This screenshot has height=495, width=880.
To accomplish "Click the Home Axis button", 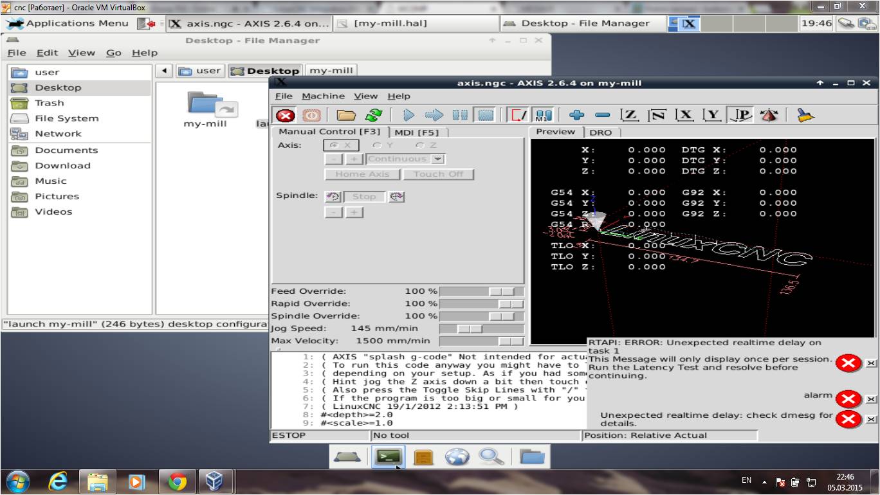I will [362, 174].
